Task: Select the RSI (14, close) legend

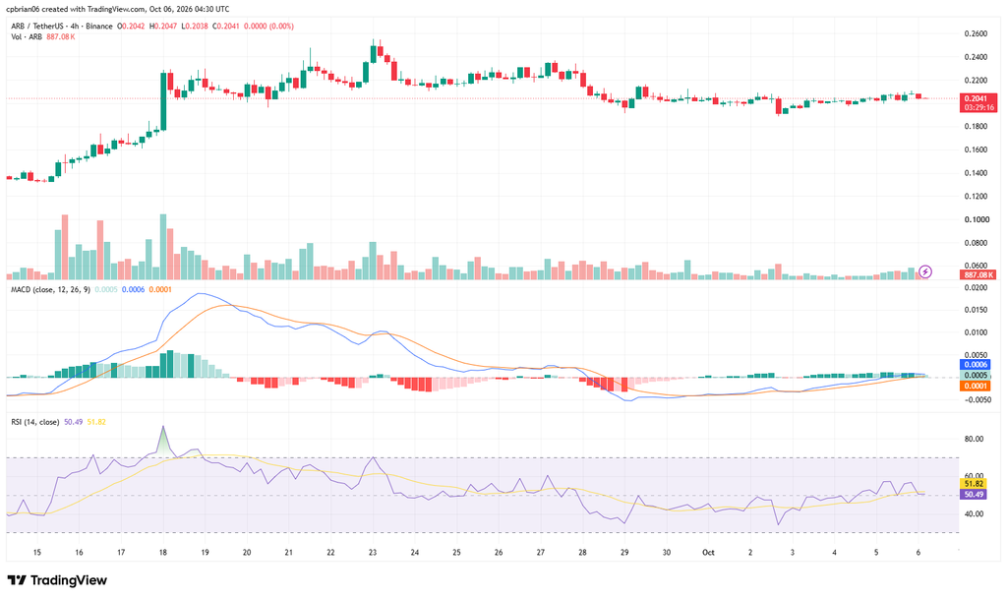Action: (35, 422)
